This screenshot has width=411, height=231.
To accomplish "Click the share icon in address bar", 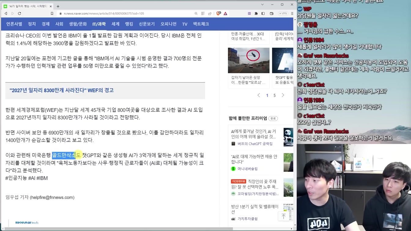I will point(210,13).
